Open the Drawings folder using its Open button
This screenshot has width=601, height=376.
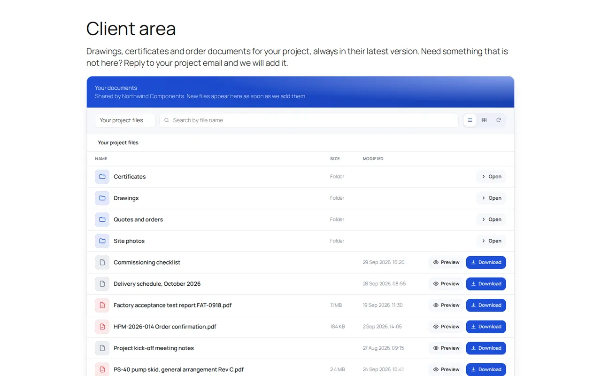click(x=491, y=198)
